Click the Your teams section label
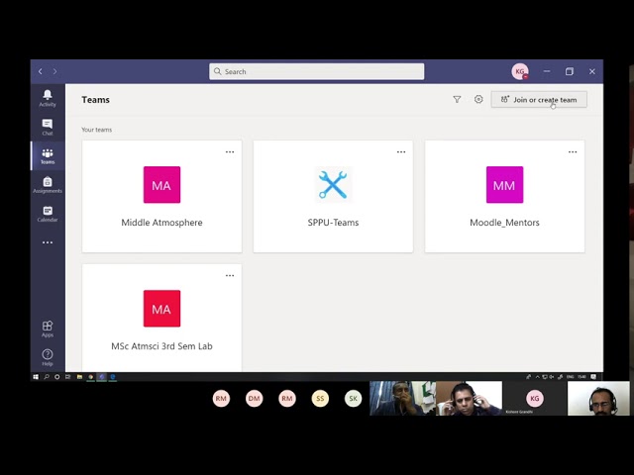634x475 pixels. pyautogui.click(x=97, y=130)
